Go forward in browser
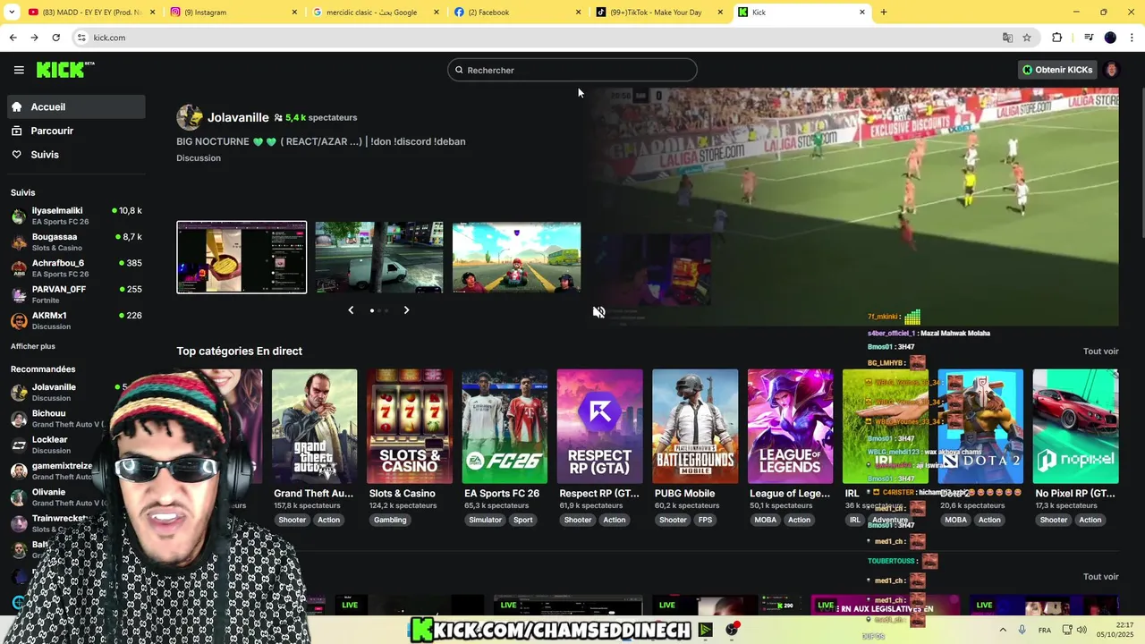 click(x=34, y=38)
